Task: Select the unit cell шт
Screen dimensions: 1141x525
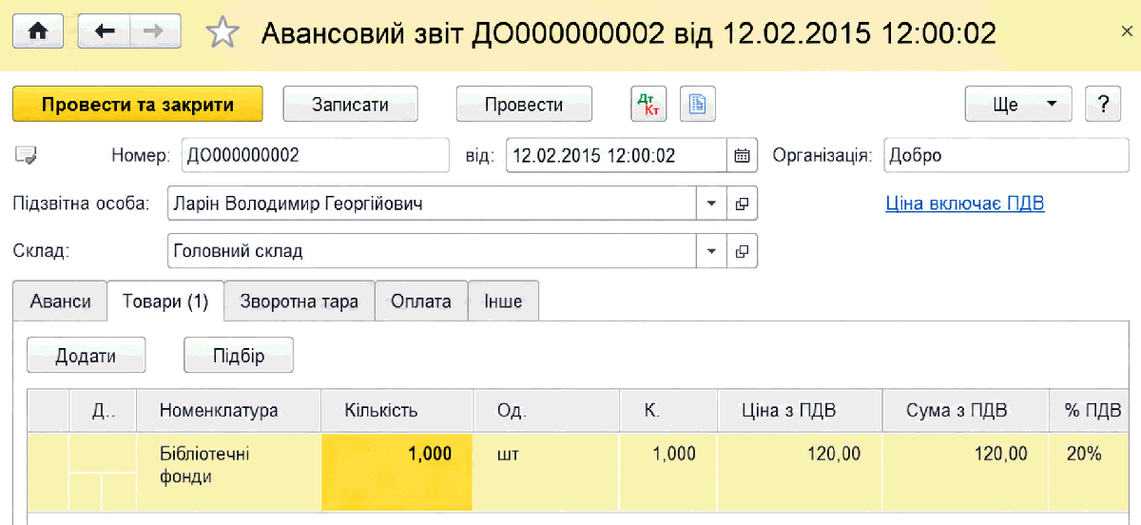Action: [x=547, y=473]
